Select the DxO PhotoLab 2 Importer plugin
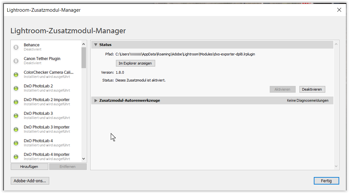This screenshot has height=193, width=349. coord(46,102)
